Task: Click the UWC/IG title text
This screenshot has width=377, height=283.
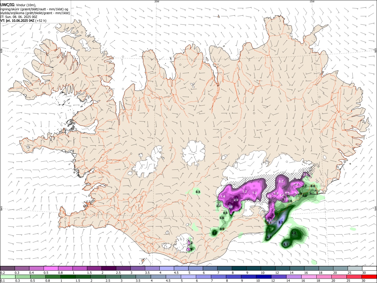Action: click(7, 4)
